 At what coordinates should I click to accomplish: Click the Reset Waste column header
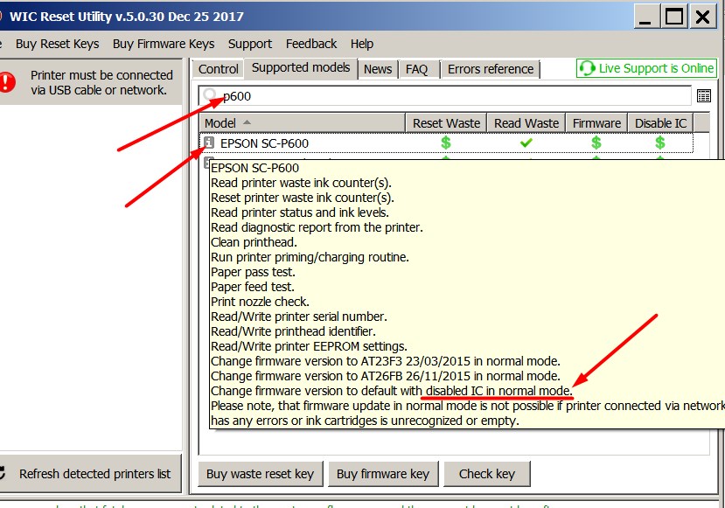(x=446, y=123)
